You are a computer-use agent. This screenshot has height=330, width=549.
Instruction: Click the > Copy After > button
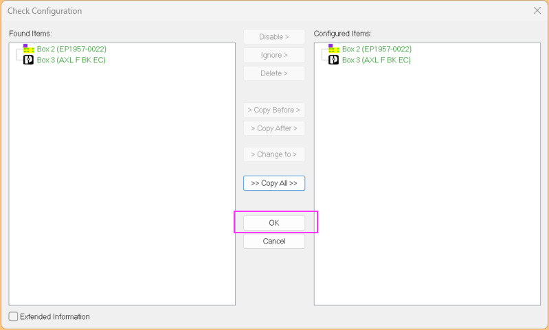[x=274, y=128]
